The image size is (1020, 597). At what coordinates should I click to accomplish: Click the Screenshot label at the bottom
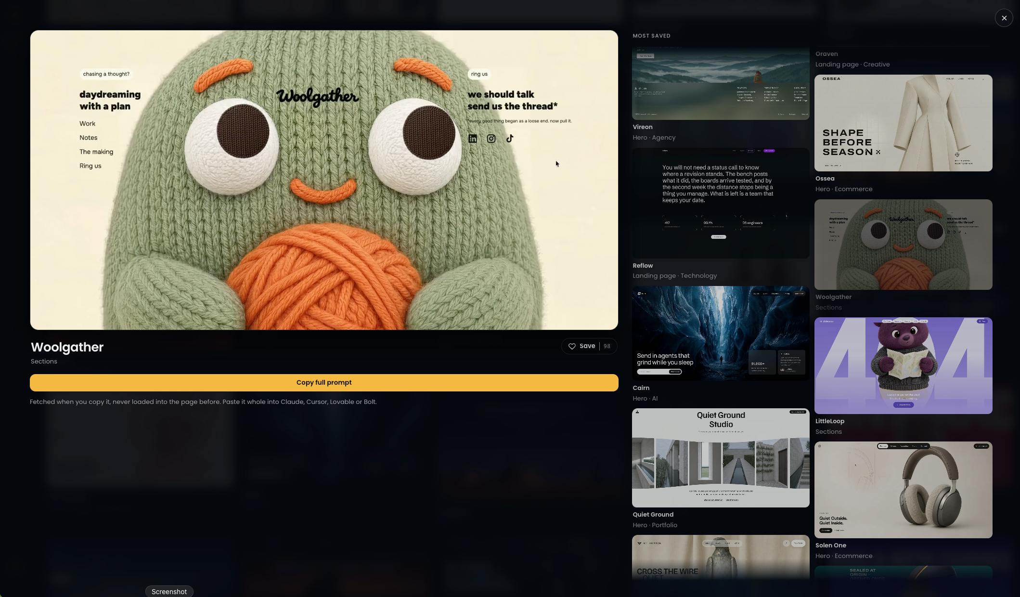pyautogui.click(x=169, y=591)
